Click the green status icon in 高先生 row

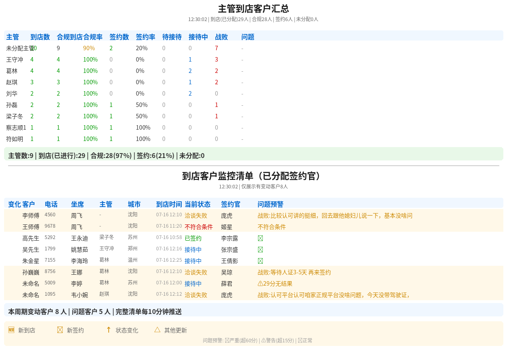(260, 238)
